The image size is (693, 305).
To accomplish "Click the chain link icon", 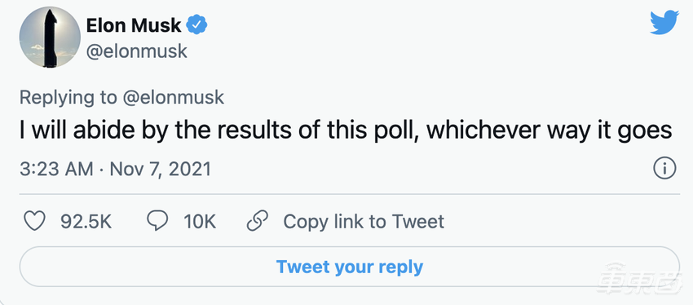I will (x=258, y=222).
